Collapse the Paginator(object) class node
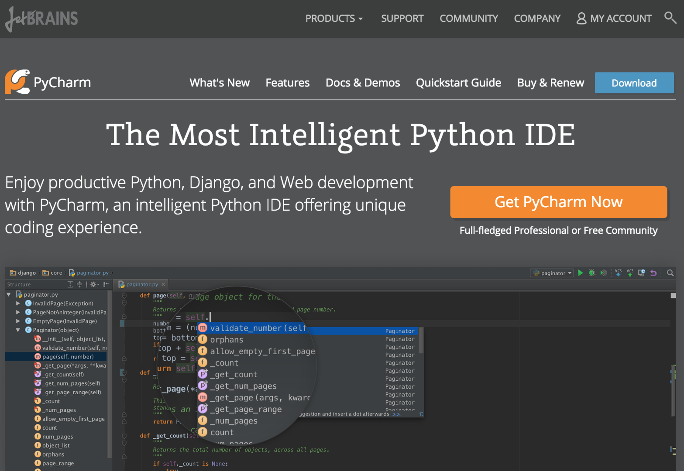684x471 pixels. (x=18, y=330)
